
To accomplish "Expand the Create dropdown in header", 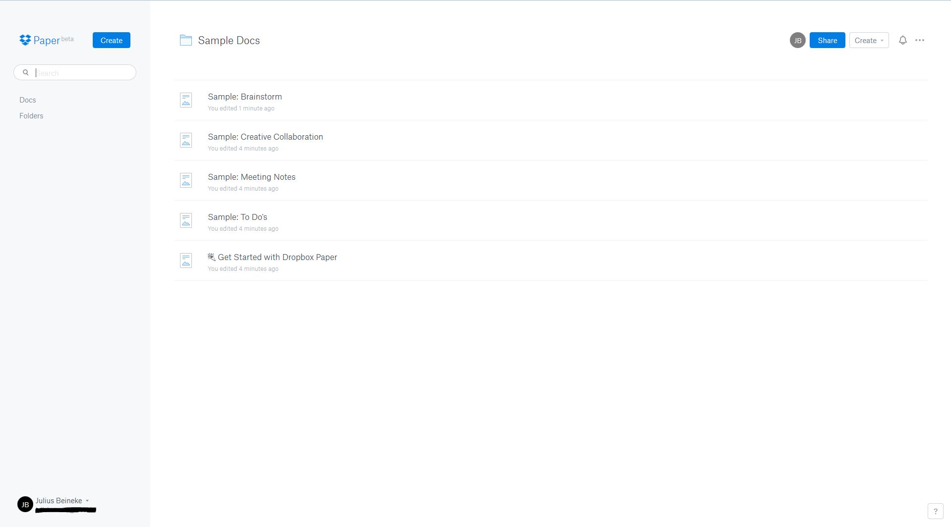I will [869, 40].
